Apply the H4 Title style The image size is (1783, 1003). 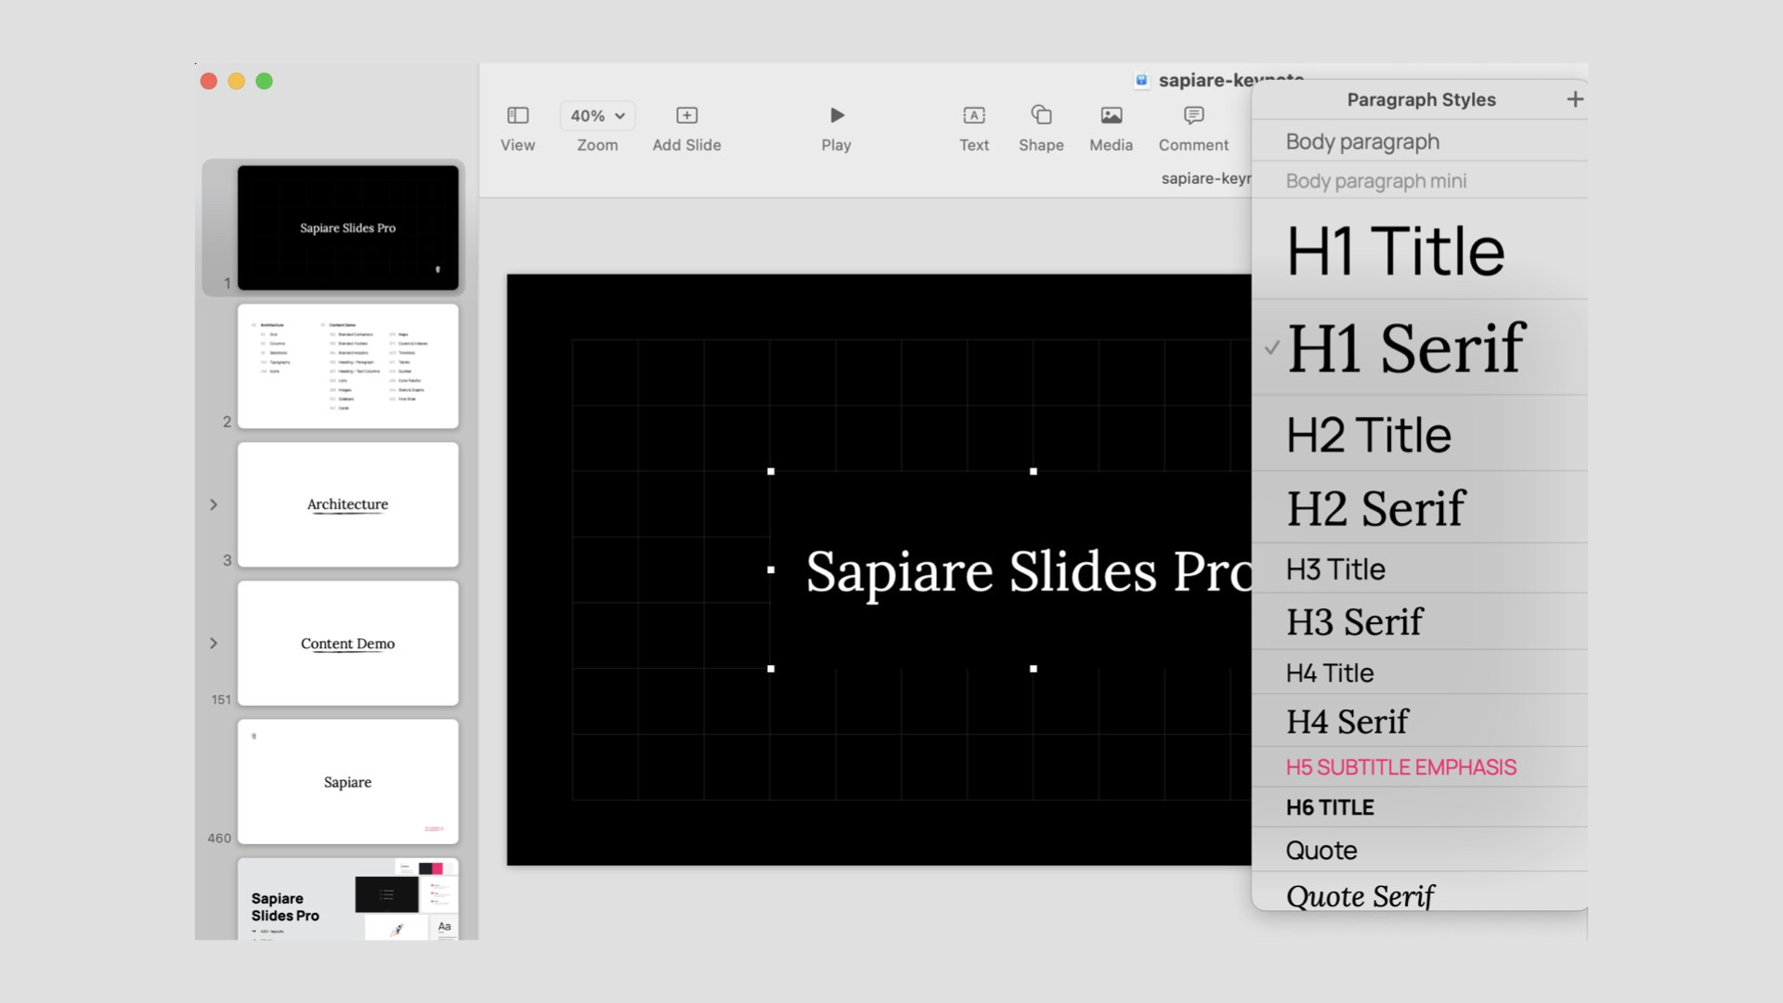[x=1419, y=672]
